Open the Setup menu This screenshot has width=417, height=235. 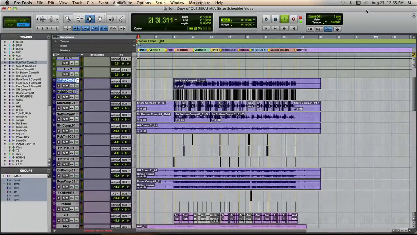click(x=160, y=3)
